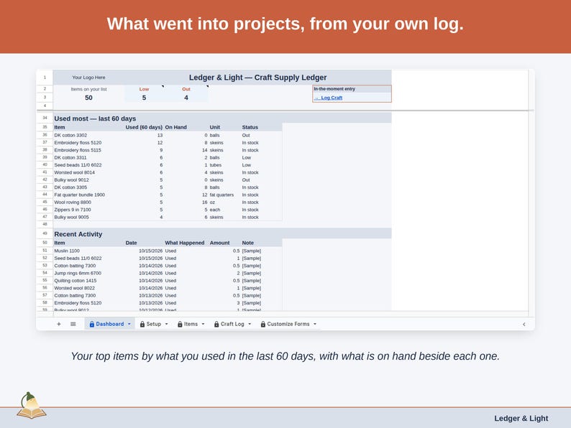Select row header number 50
Image resolution: width=571 pixels, height=428 pixels.
pos(45,243)
